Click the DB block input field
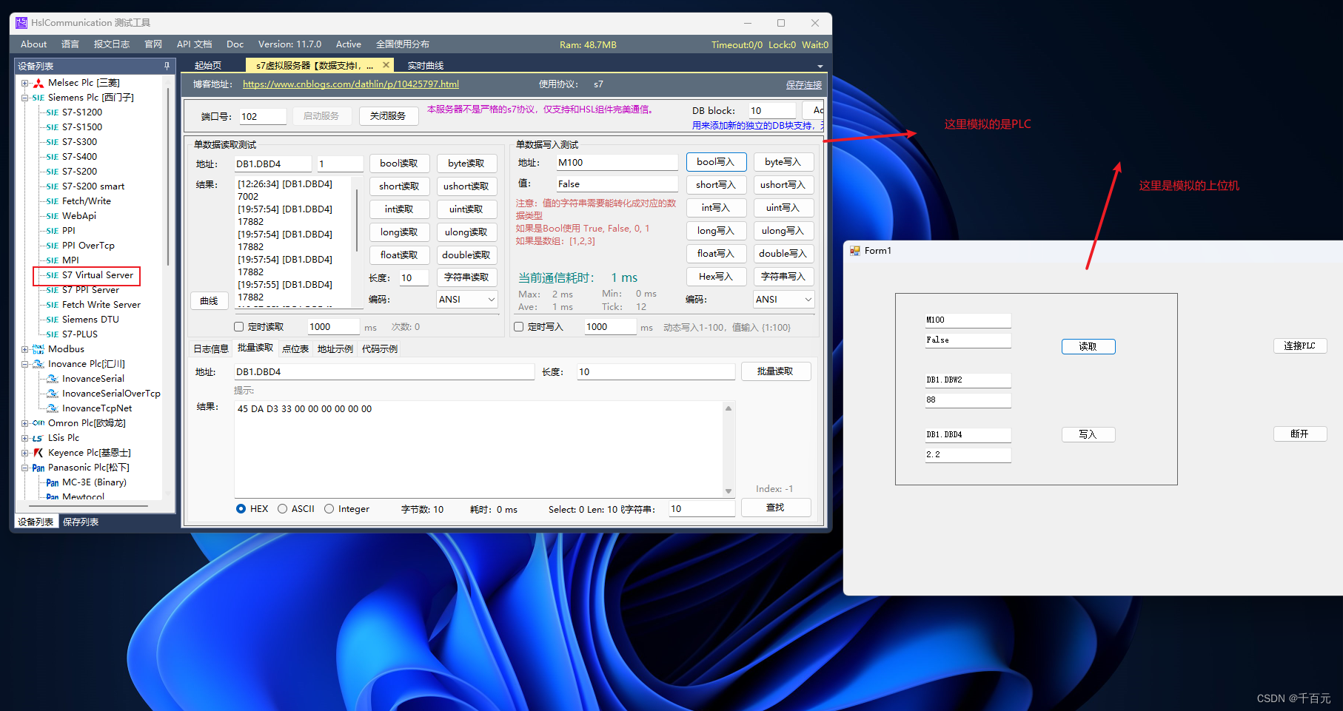 pyautogui.click(x=772, y=111)
